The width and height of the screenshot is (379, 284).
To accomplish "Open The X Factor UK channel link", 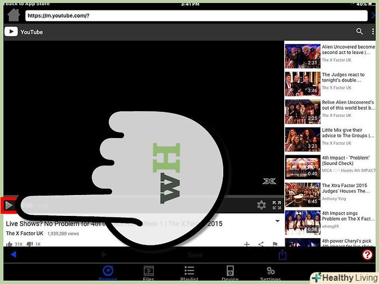I will click(x=24, y=234).
